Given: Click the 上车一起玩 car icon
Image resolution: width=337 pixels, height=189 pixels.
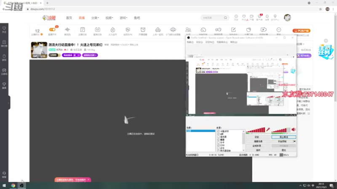Looking at the screenshot, I should tap(158, 29).
